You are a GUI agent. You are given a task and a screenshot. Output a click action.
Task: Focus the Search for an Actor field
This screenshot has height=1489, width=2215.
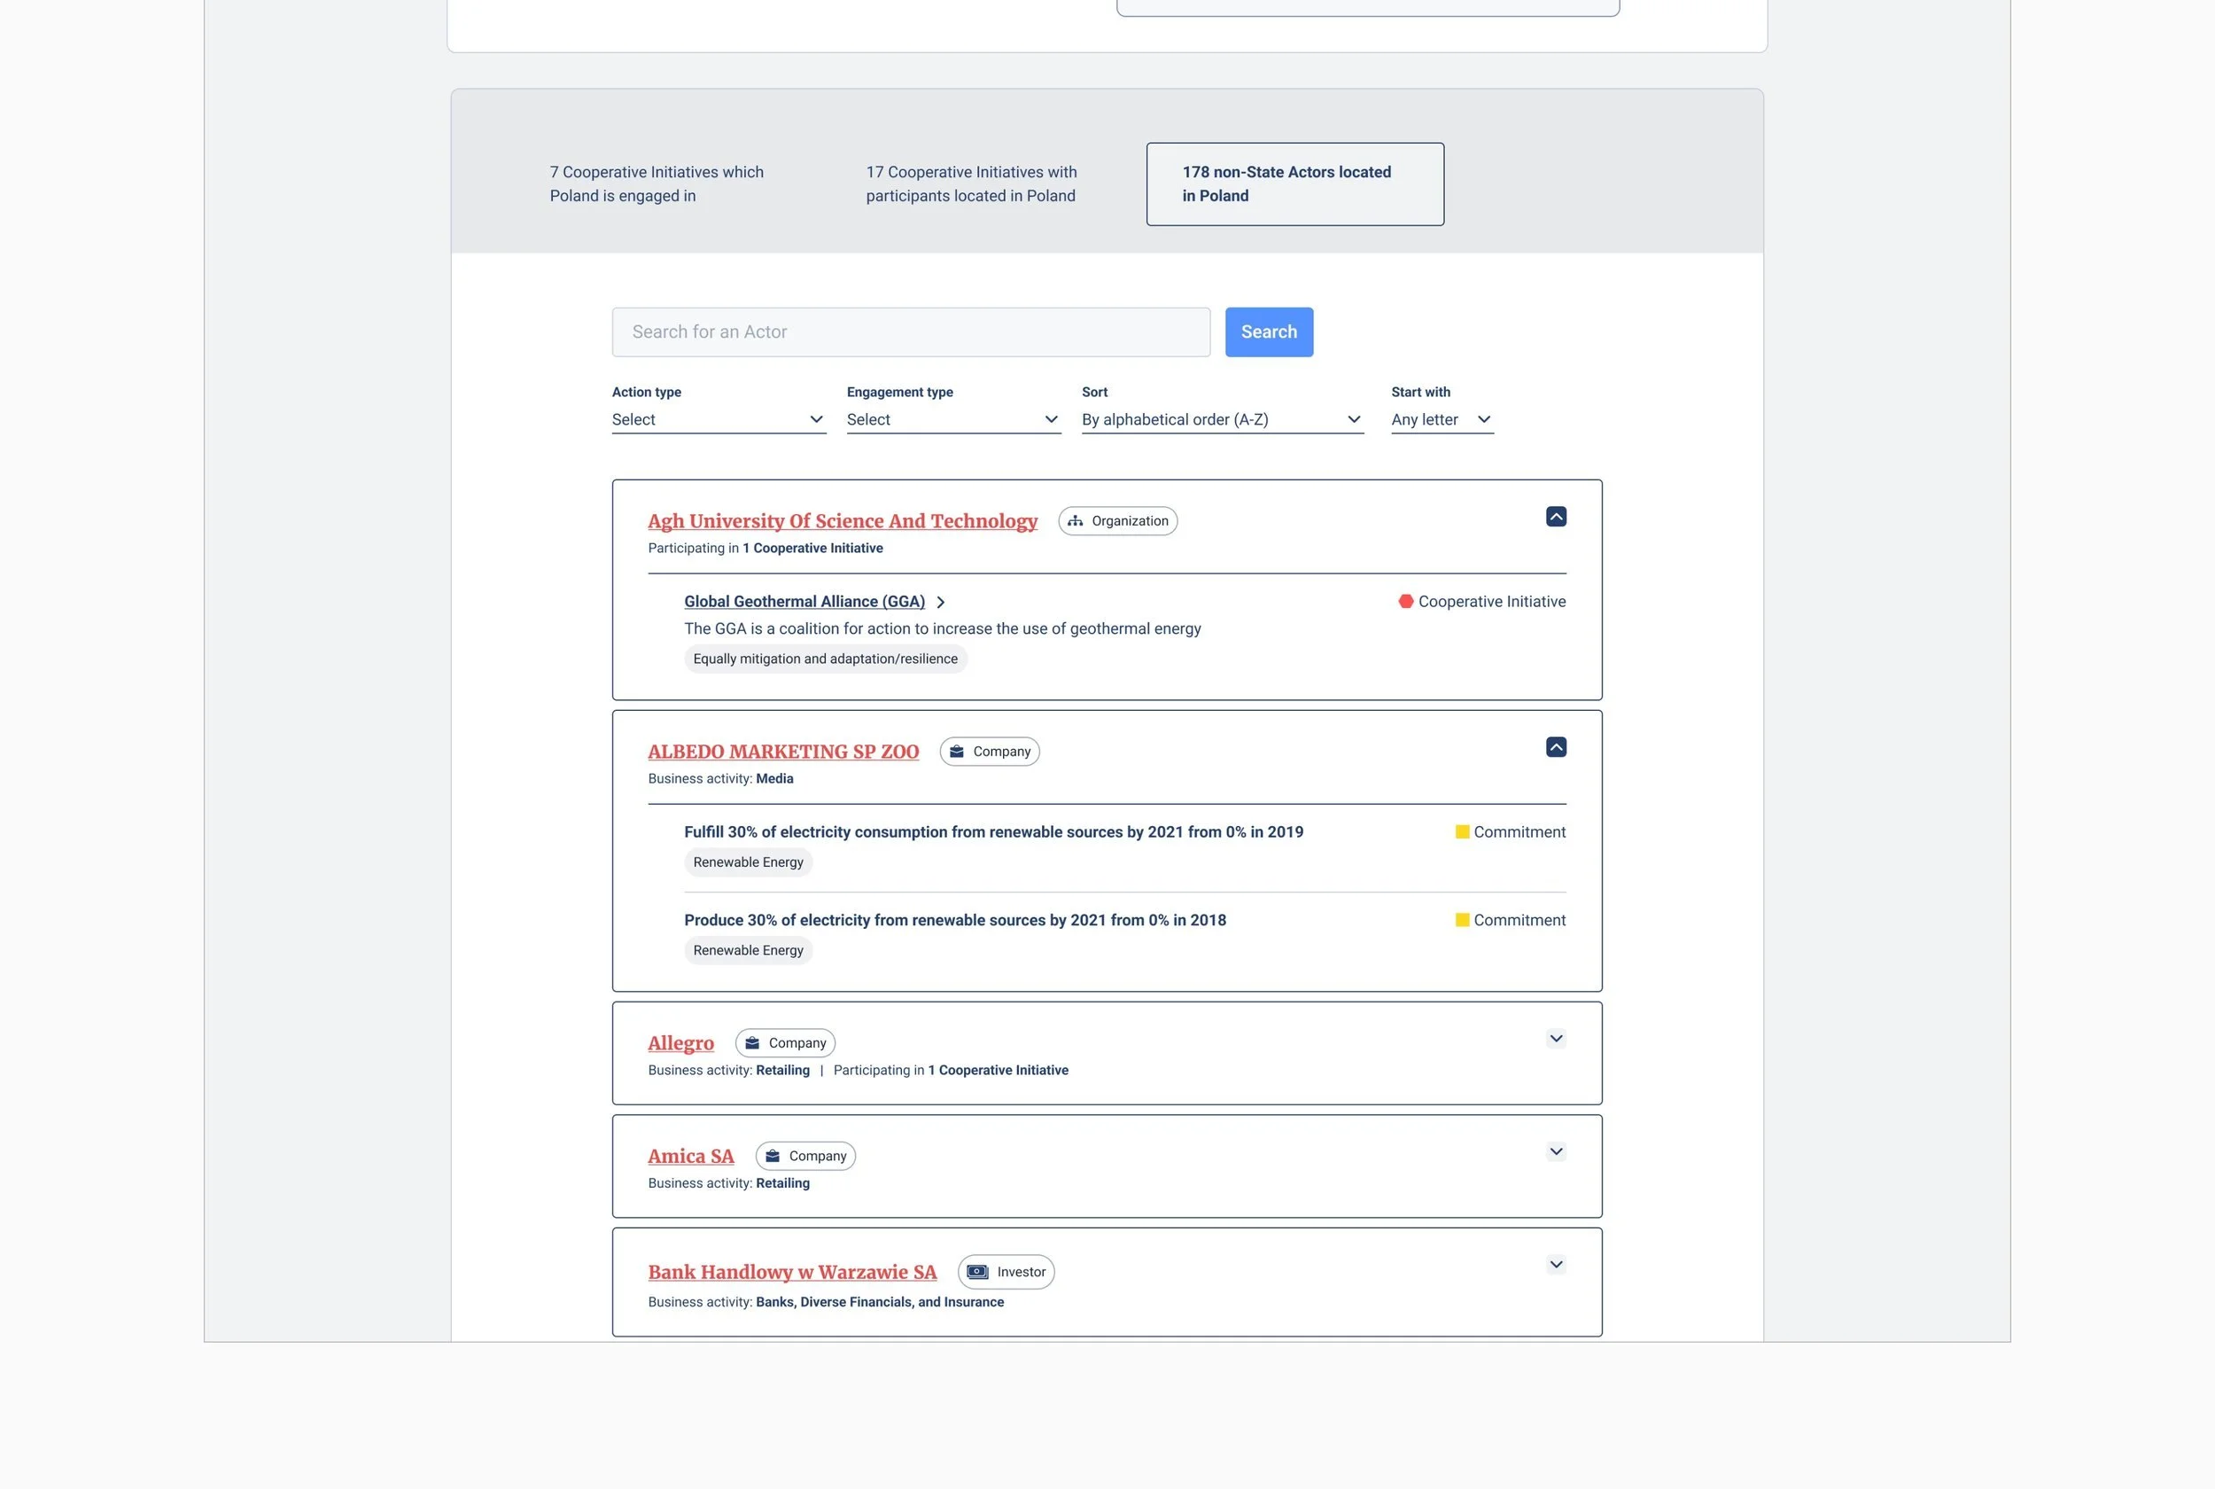click(x=910, y=332)
